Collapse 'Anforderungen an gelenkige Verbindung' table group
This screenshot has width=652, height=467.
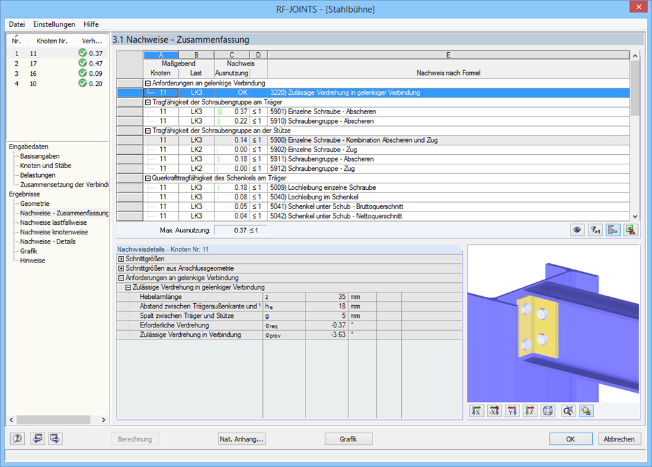pyautogui.click(x=148, y=83)
